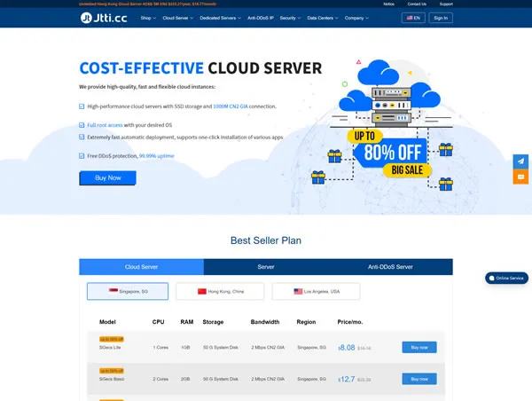This screenshot has width=532, height=401.
Task: Click the 80% OFF big sale graphic
Action: click(x=390, y=153)
